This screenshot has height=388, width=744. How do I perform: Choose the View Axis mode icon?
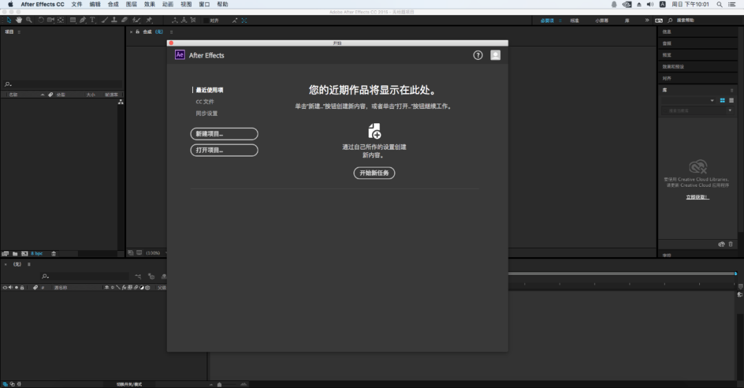(x=193, y=20)
